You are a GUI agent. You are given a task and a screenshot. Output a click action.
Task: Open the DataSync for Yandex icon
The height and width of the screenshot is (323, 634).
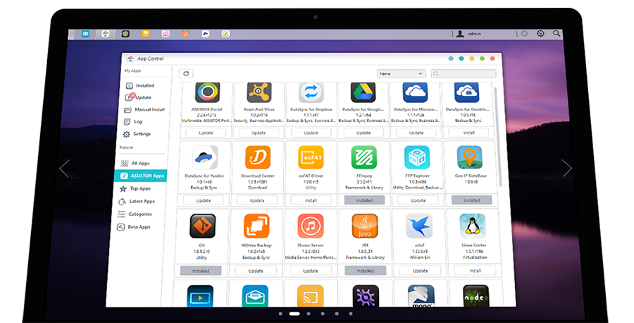206,157
